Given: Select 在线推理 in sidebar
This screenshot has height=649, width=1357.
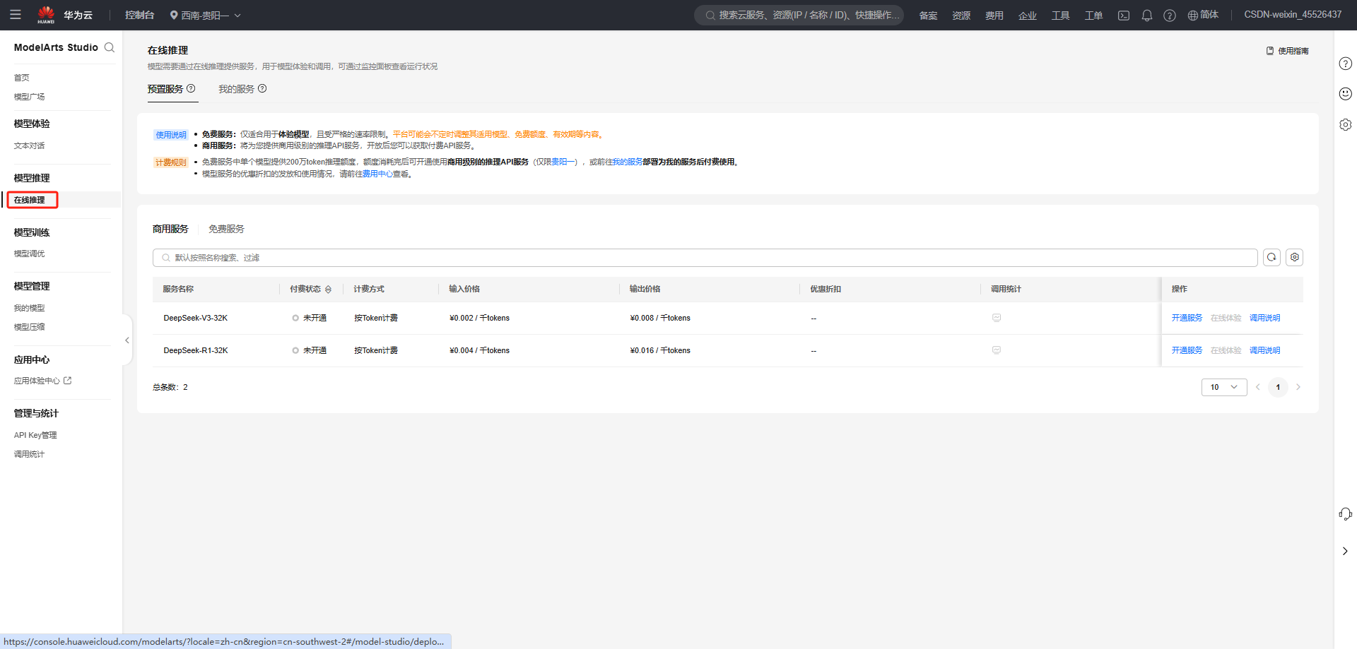Looking at the screenshot, I should click(x=30, y=200).
